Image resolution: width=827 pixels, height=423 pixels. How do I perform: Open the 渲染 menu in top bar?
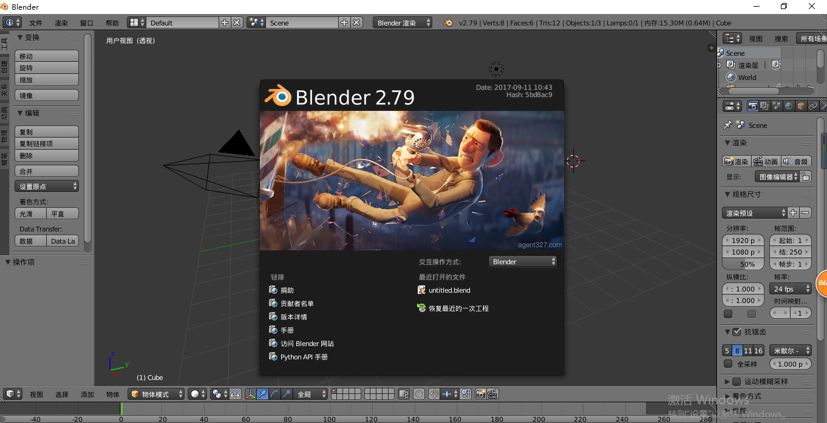(x=61, y=22)
